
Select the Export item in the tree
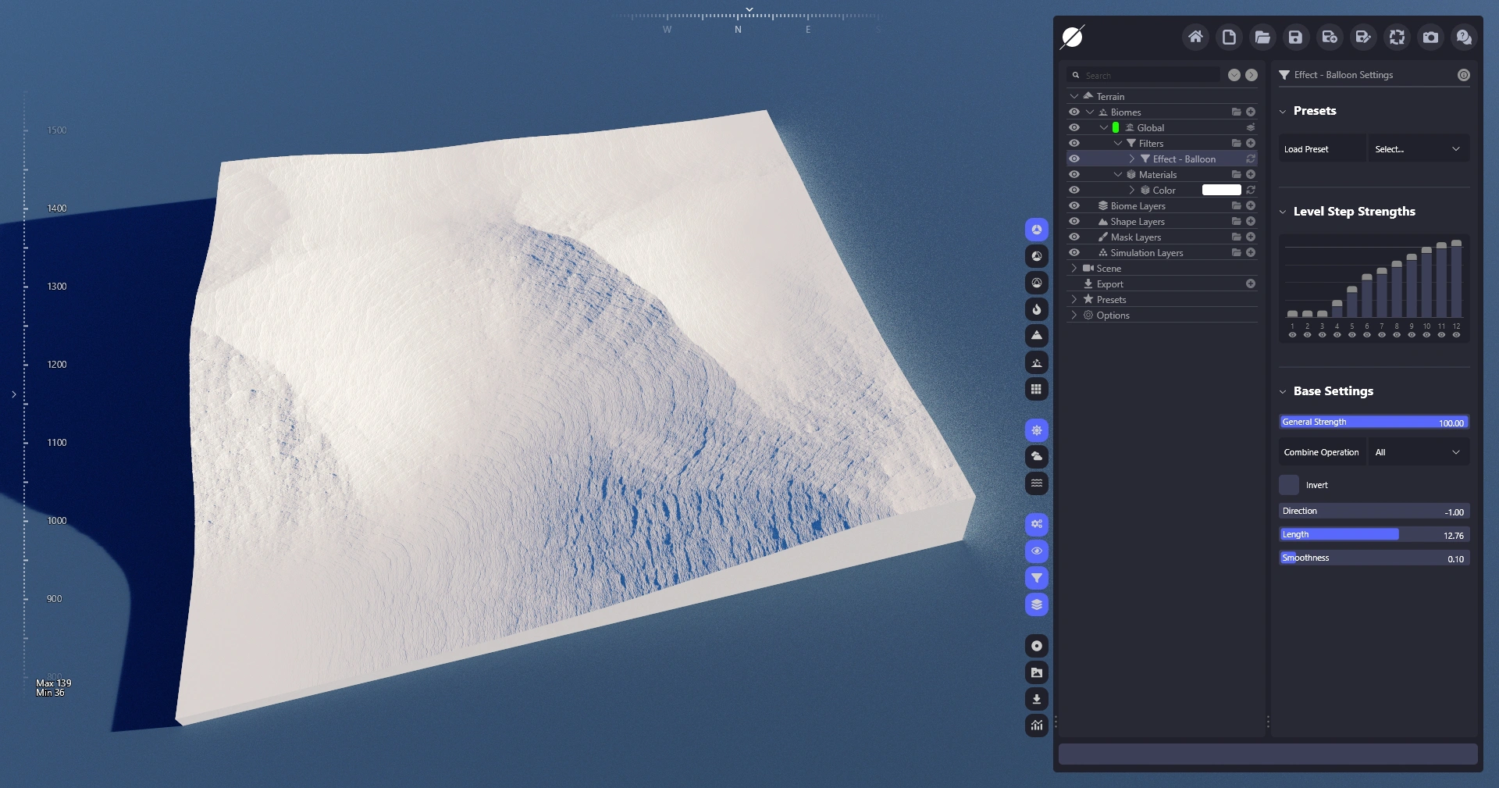click(x=1109, y=283)
